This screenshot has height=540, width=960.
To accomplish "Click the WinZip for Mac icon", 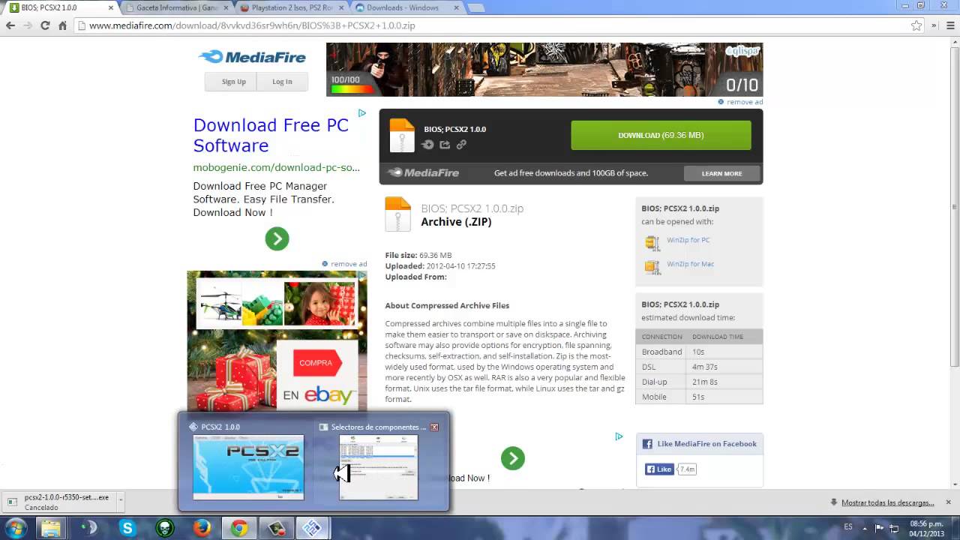I will (652, 266).
